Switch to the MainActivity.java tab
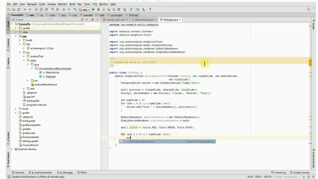The height and width of the screenshot is (179, 318). 144,20
